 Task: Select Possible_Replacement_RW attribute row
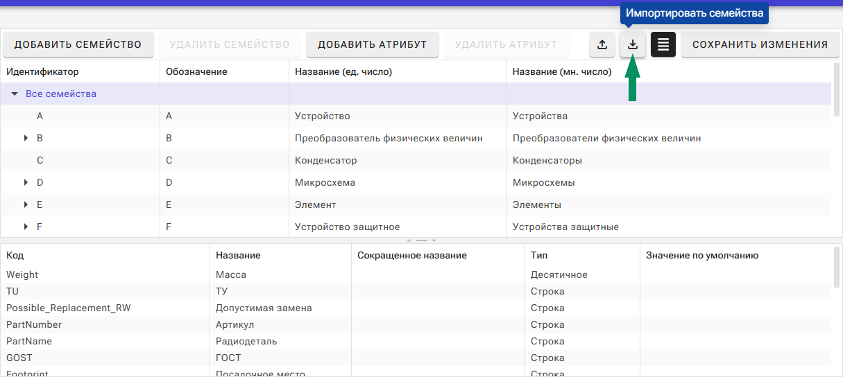pyautogui.click(x=416, y=308)
